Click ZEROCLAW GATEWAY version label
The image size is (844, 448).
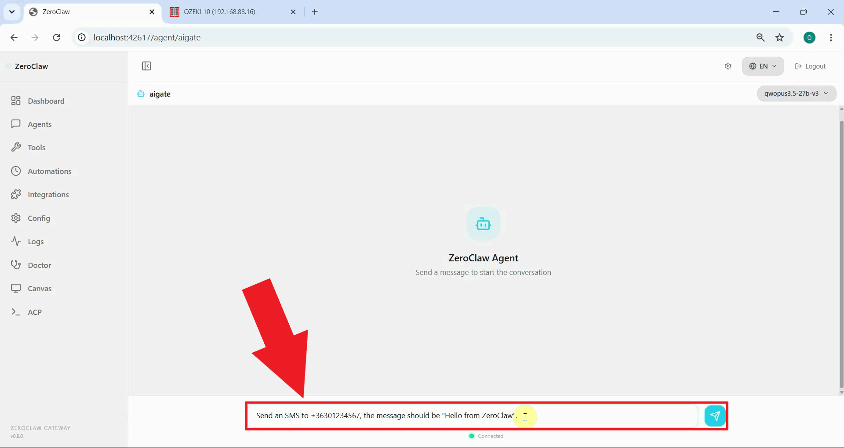(x=40, y=432)
